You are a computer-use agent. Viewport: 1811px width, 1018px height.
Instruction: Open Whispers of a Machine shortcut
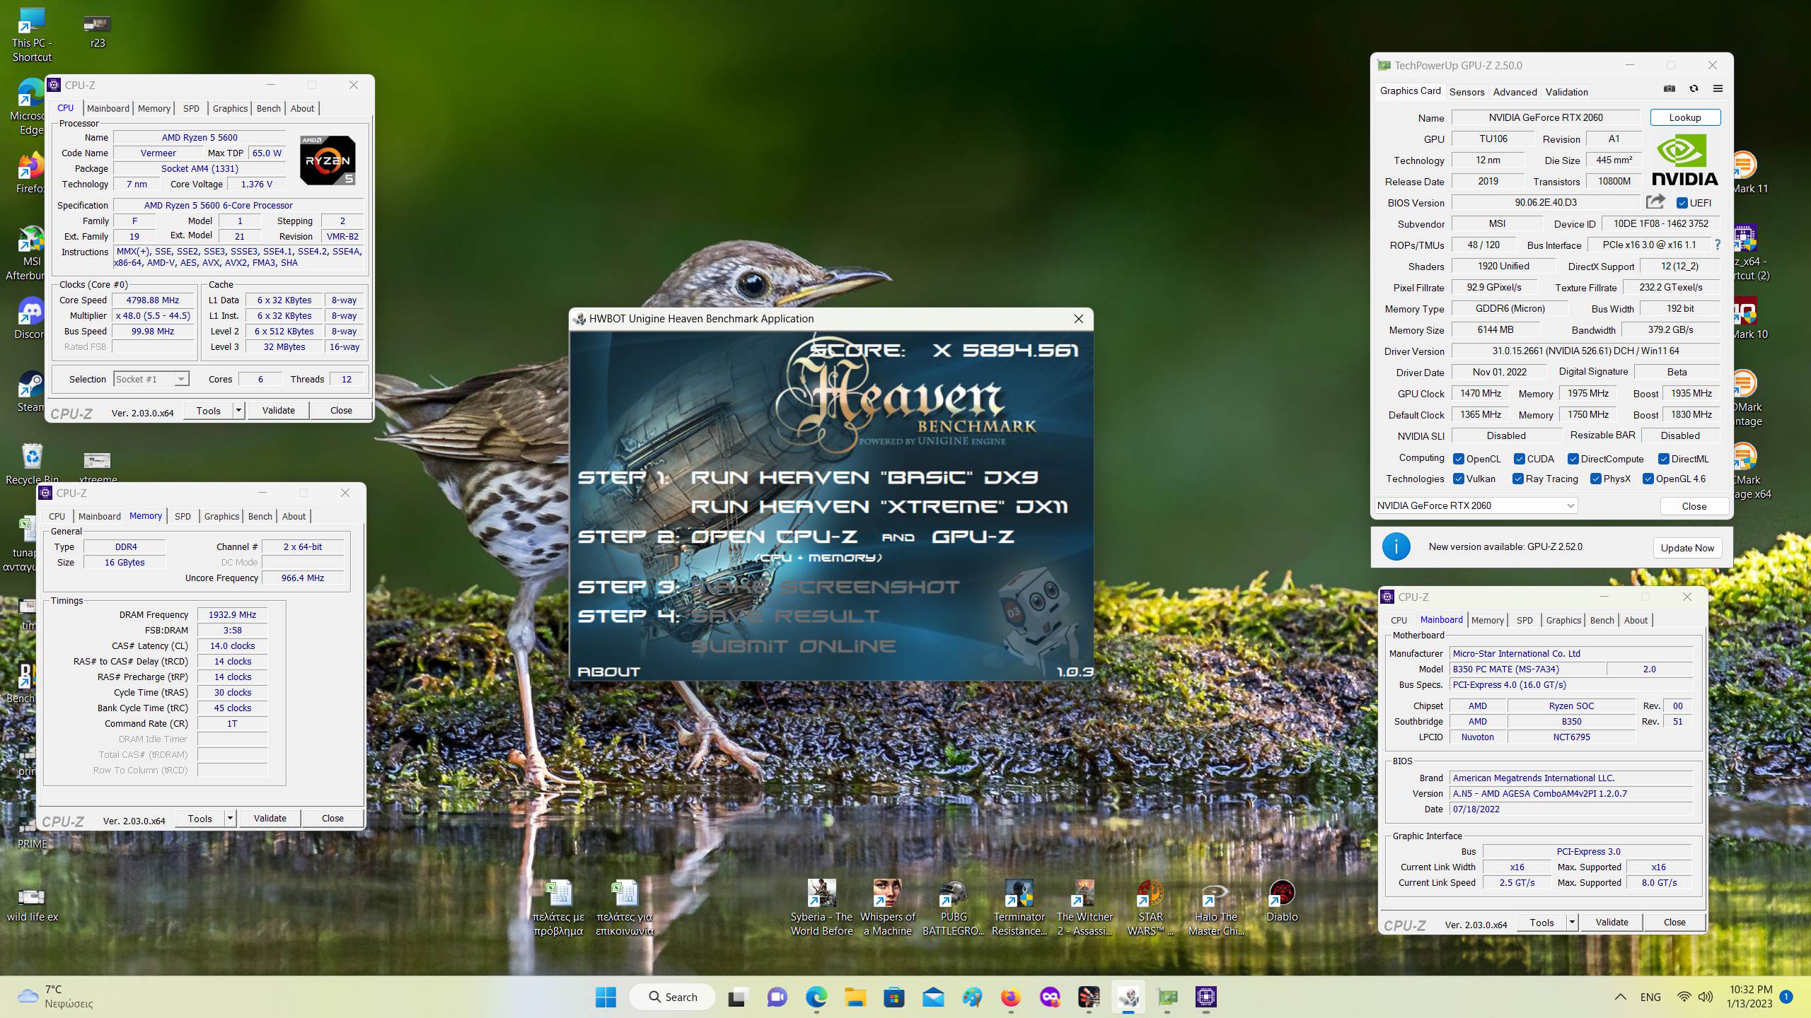pos(887,908)
